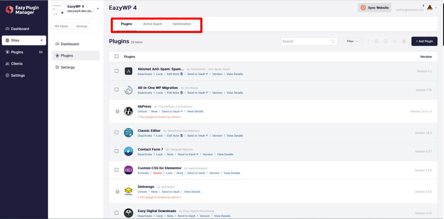Click the bulk activate checkmark icon
Image resolution: width=444 pixels, height=219 pixels.
click(376, 41)
